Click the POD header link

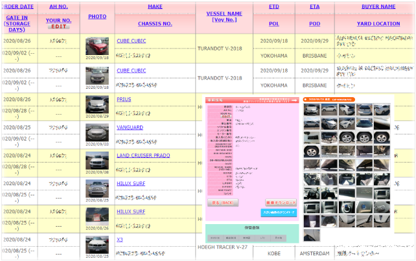pyautogui.click(x=315, y=23)
